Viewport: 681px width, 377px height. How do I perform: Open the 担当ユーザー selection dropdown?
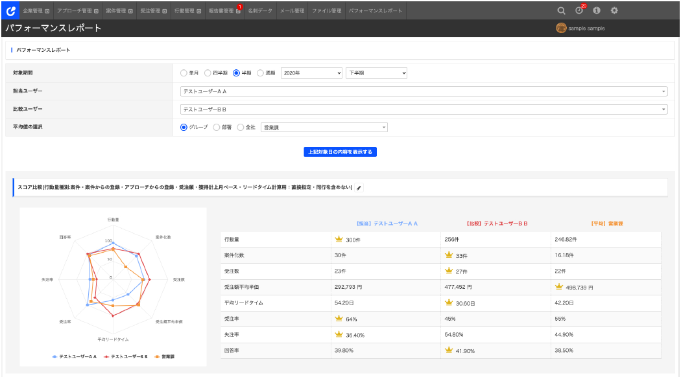point(424,91)
